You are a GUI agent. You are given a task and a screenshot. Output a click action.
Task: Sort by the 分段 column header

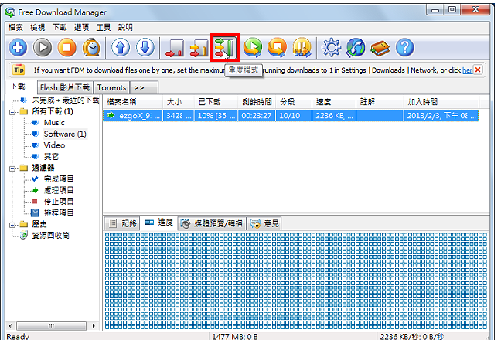click(294, 102)
